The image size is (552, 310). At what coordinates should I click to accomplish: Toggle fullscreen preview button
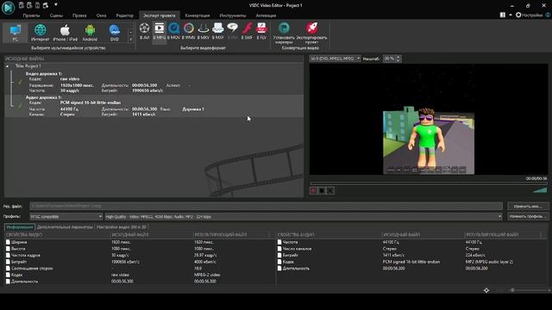(x=330, y=190)
